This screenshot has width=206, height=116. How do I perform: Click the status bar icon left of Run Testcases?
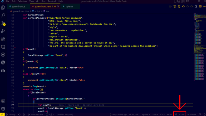click(x=24, y=115)
